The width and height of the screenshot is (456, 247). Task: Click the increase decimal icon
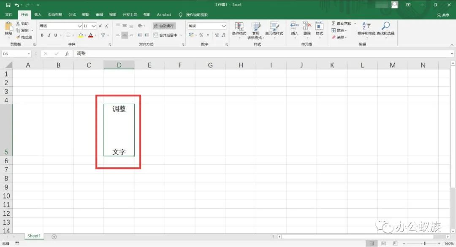217,35
